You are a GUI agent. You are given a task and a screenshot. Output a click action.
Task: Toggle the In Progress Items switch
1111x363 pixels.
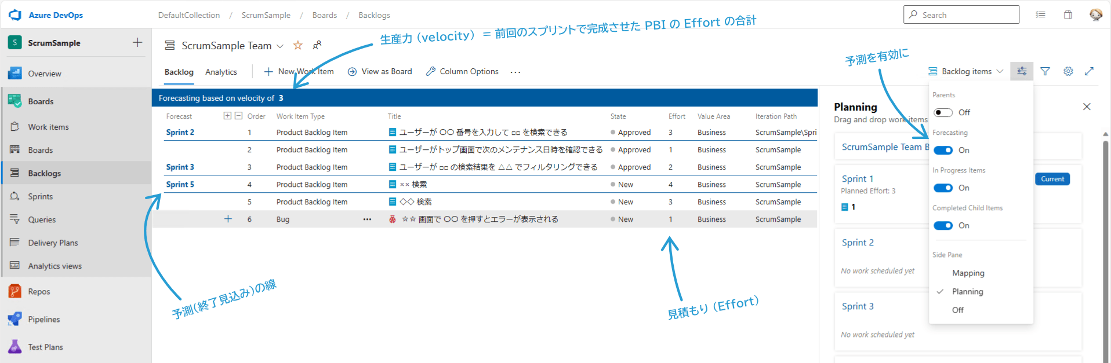[x=943, y=188]
